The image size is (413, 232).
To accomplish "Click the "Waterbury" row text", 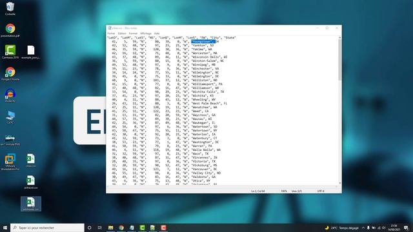I will 201,138.
